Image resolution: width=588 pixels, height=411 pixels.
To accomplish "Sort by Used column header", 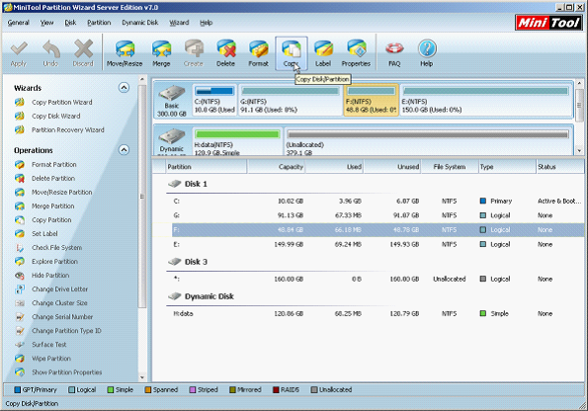I will pyautogui.click(x=334, y=167).
